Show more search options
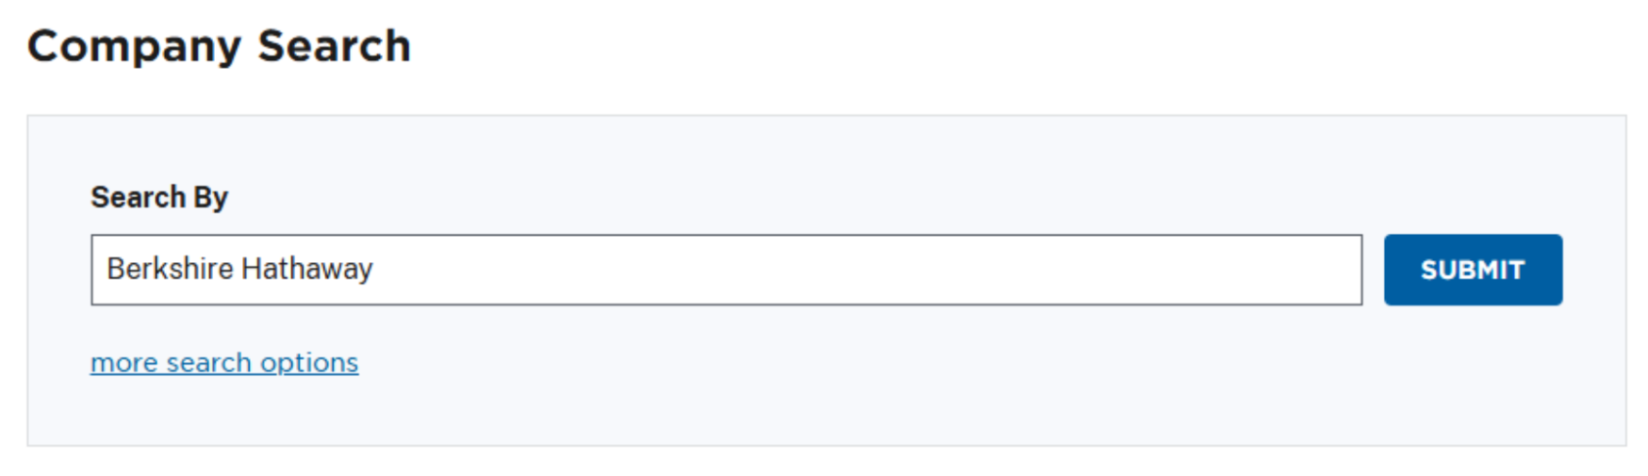This screenshot has height=476, width=1648. tap(224, 363)
